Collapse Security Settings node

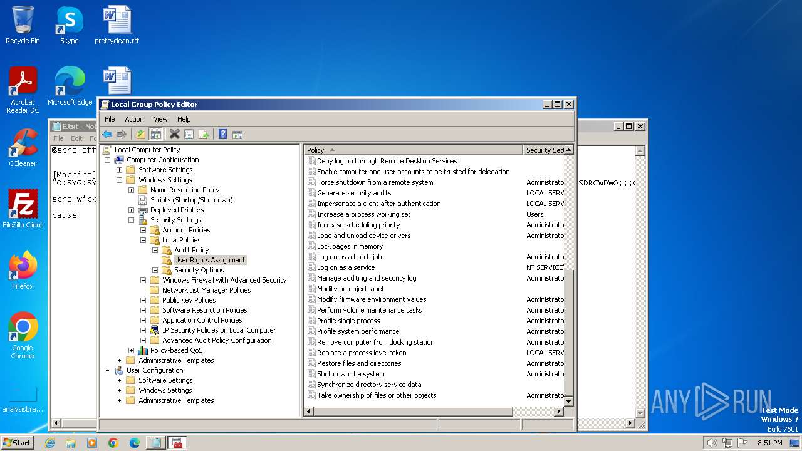131,220
